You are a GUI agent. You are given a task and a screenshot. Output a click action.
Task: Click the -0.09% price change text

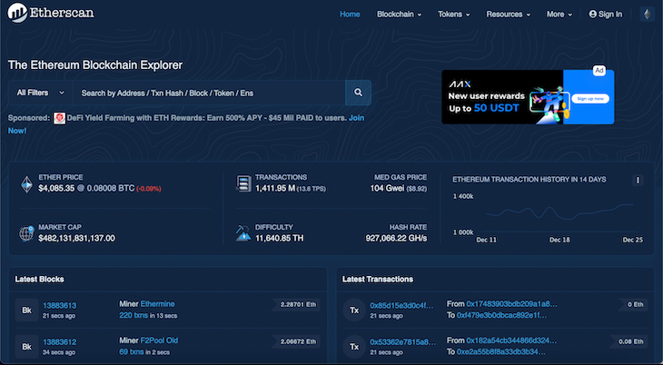[x=148, y=189]
